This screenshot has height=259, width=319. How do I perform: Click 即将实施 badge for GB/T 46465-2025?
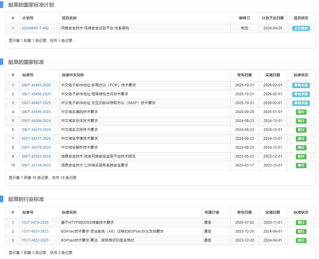(301, 85)
